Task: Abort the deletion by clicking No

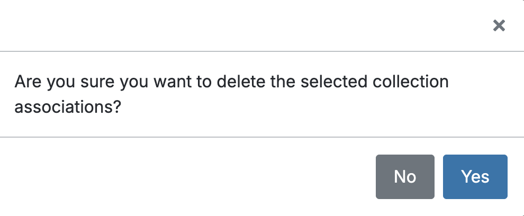Action: pyautogui.click(x=405, y=177)
